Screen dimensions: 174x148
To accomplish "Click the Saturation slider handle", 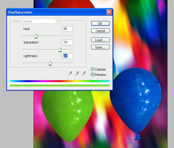I will [60, 50].
